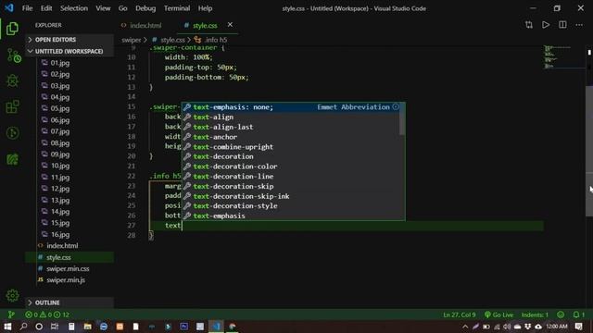Choose the text-decoration-color suggestion
The height and width of the screenshot is (333, 593).
tap(290, 166)
